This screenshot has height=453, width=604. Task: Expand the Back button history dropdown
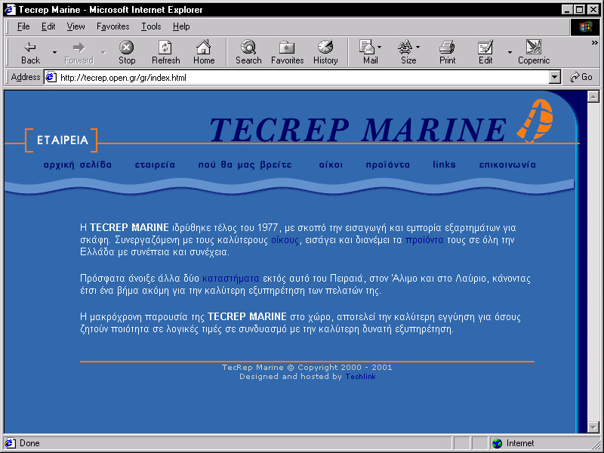[x=54, y=52]
